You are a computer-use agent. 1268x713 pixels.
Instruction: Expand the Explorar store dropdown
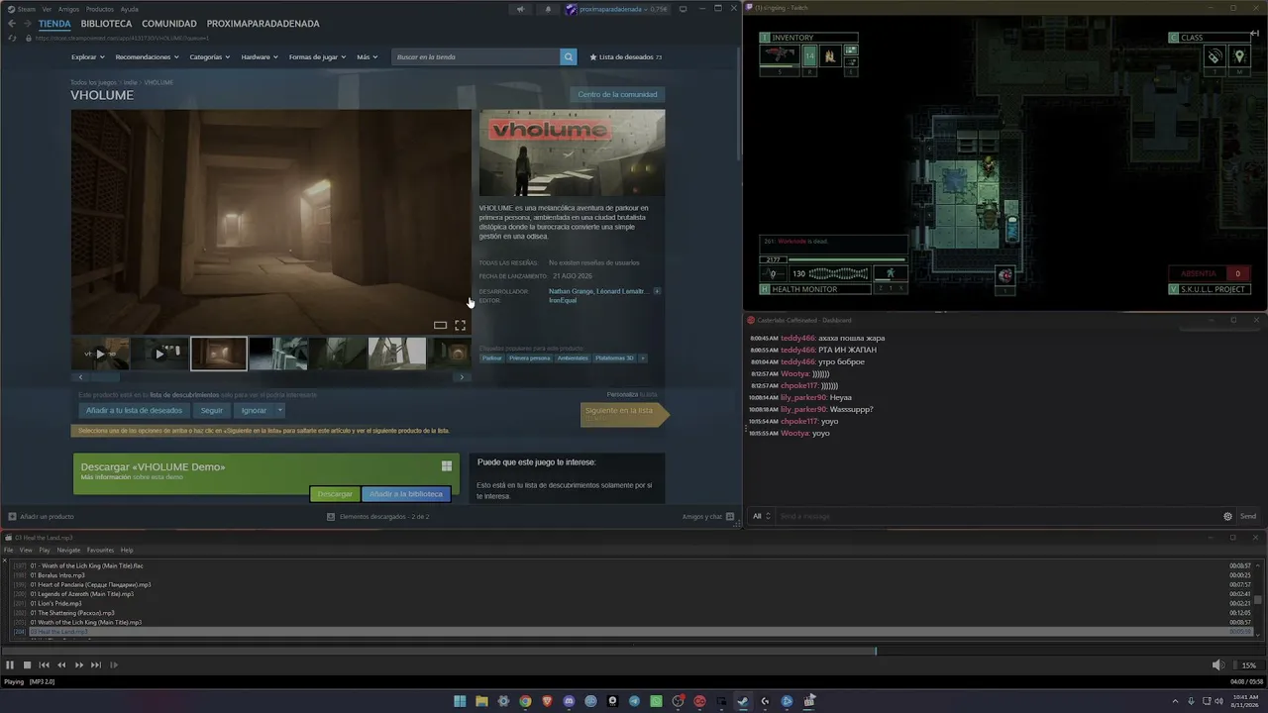[x=86, y=56]
